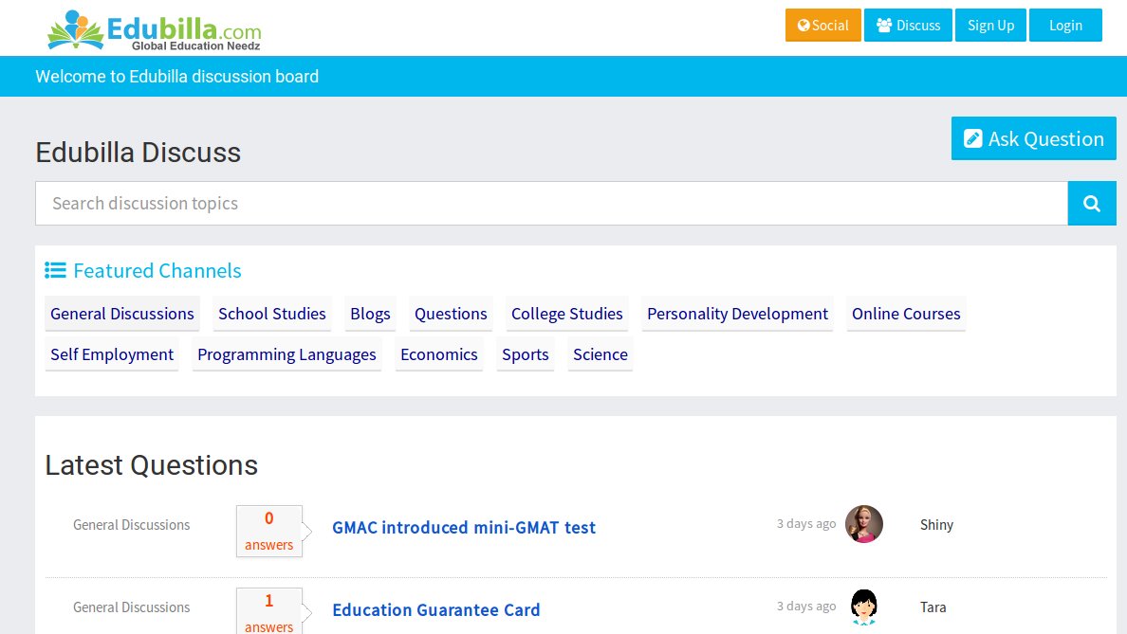The width and height of the screenshot is (1127, 634).
Task: Click the magnifier search icon button
Action: coord(1091,203)
